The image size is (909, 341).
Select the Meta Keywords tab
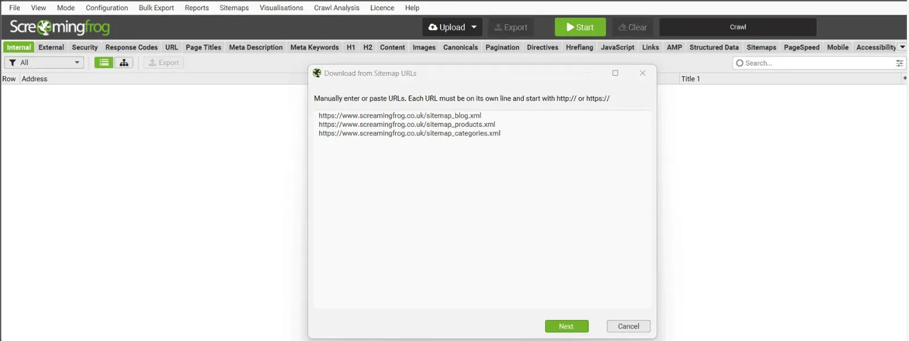314,47
